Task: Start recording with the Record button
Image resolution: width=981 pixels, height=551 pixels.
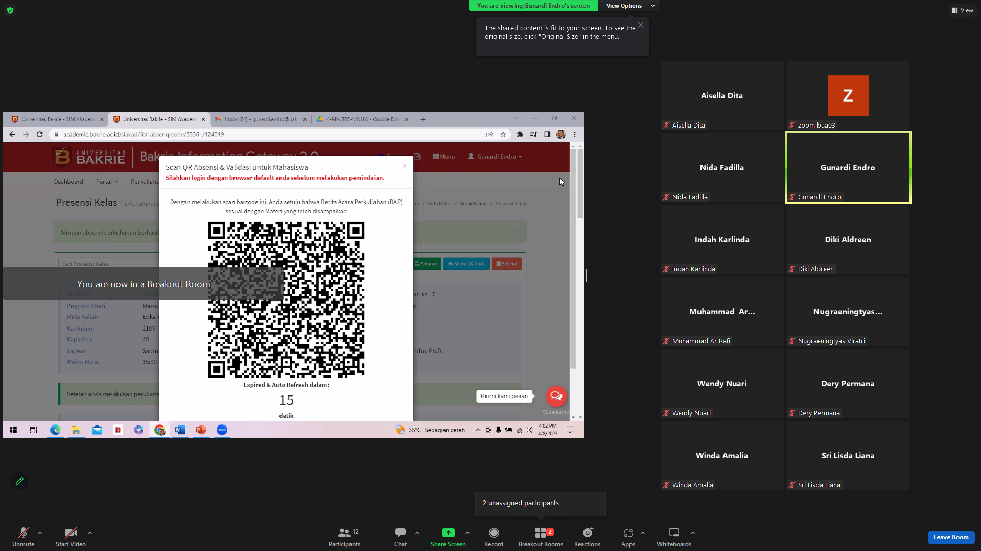Action: pyautogui.click(x=494, y=536)
